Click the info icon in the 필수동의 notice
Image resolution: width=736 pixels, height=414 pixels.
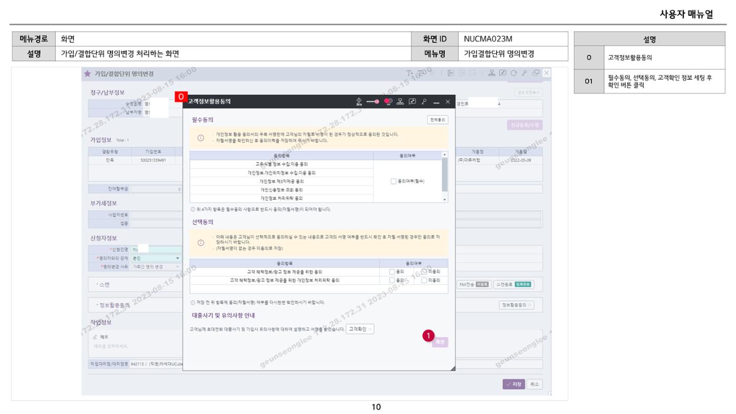201,138
